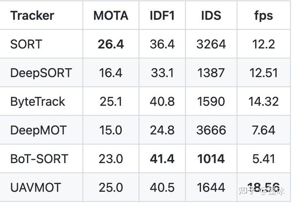Select ByteTrack's fps value 14.32
Image resolution: width=292 pixels, height=203 pixels.
click(x=263, y=102)
